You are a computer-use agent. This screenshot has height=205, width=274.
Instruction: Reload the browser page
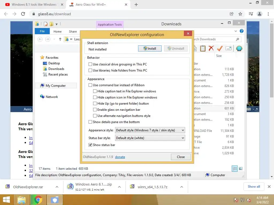[x=23, y=14]
